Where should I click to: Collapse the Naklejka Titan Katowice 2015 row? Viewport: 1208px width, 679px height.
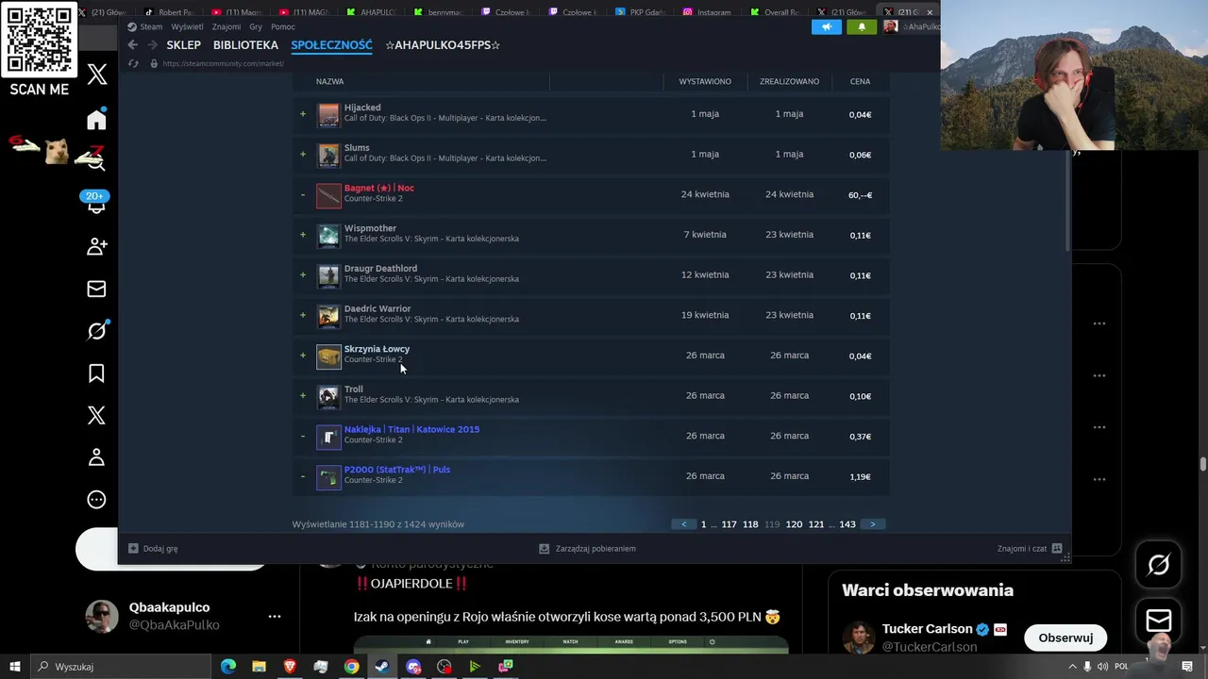click(x=303, y=437)
